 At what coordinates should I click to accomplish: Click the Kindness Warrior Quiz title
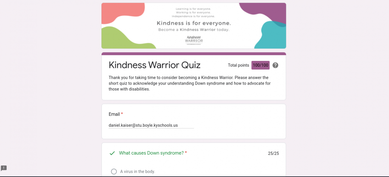point(155,65)
